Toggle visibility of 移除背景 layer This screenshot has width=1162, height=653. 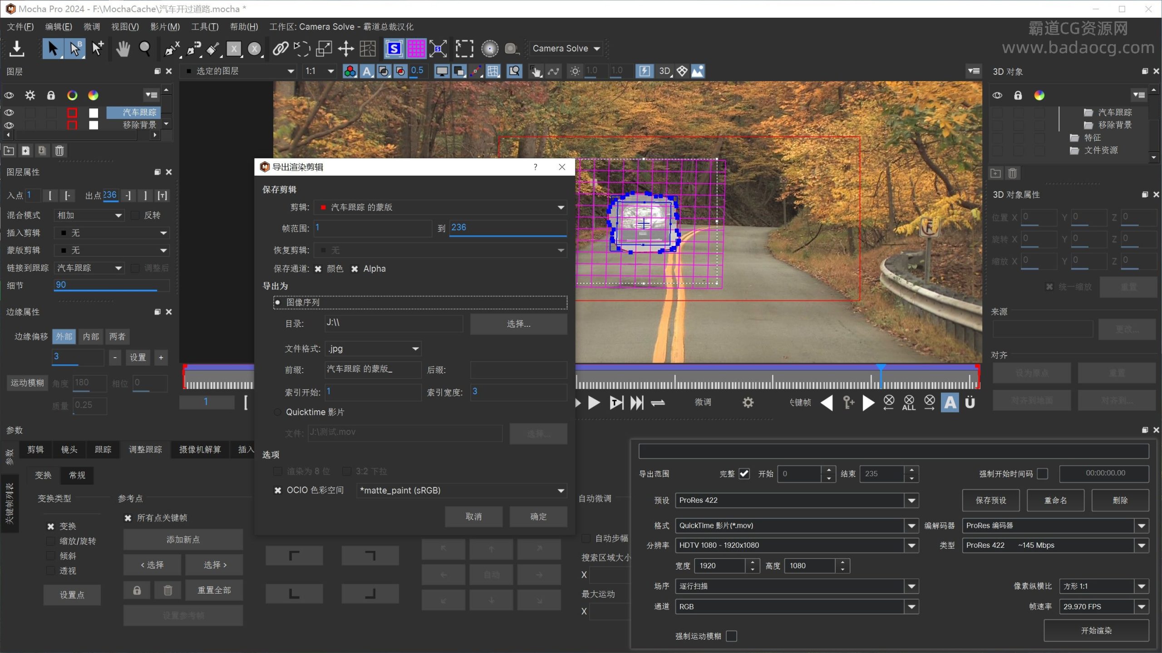[9, 125]
